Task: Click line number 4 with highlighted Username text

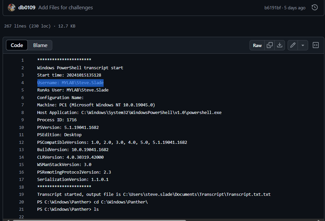Action: point(23,82)
